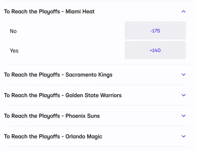Collapse the Miami Heat market with the up chevron
Viewport: 197px width, 151px height.
[184, 11]
